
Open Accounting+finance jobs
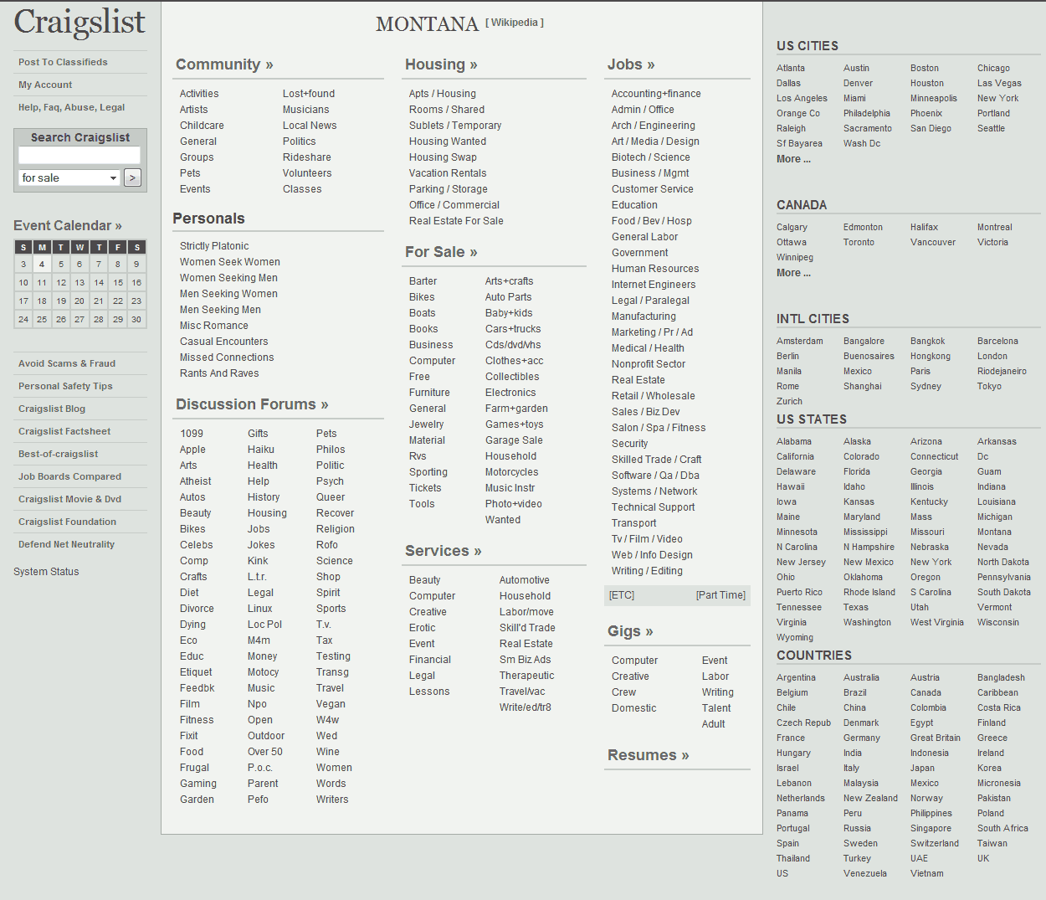click(x=656, y=94)
